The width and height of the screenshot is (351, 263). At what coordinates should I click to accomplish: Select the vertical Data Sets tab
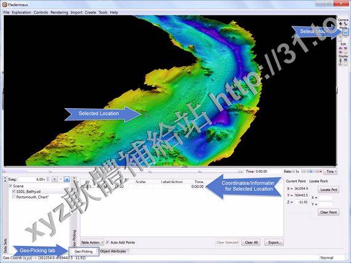coord(6,246)
